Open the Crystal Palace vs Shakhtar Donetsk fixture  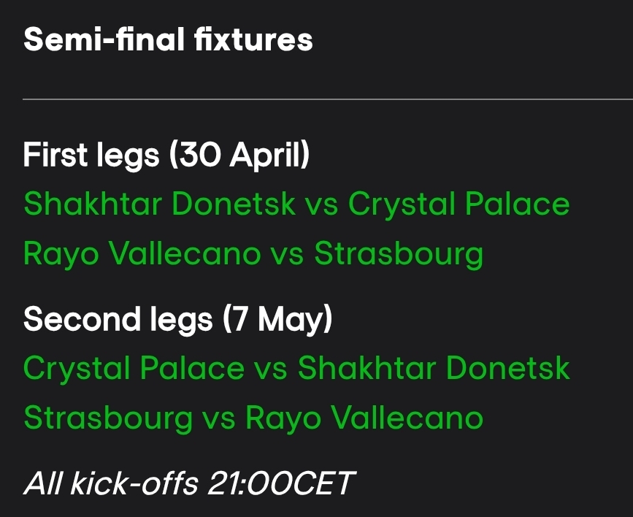point(296,369)
